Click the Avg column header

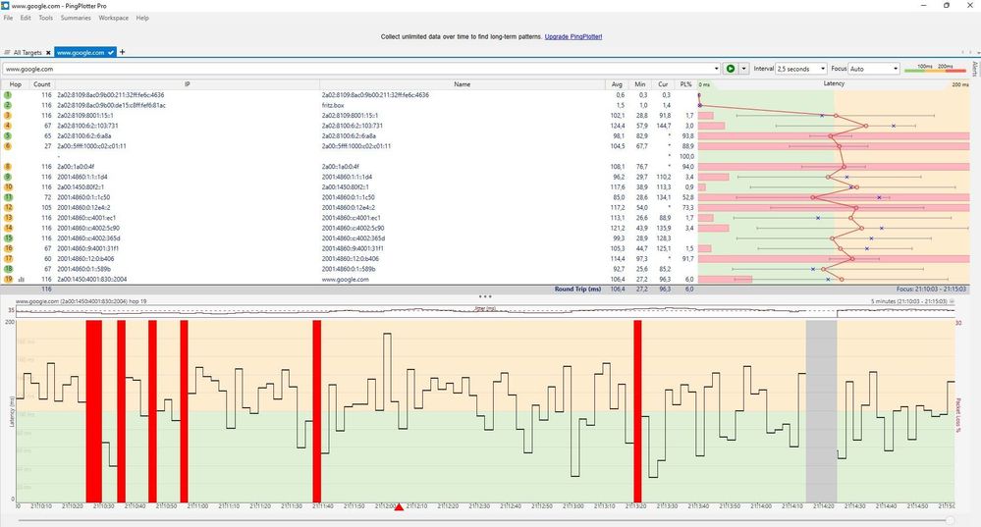[x=617, y=84]
